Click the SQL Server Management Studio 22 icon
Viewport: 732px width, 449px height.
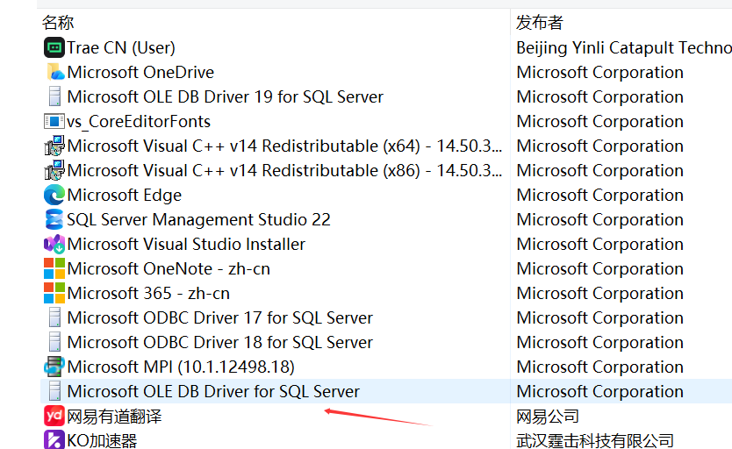click(x=54, y=219)
